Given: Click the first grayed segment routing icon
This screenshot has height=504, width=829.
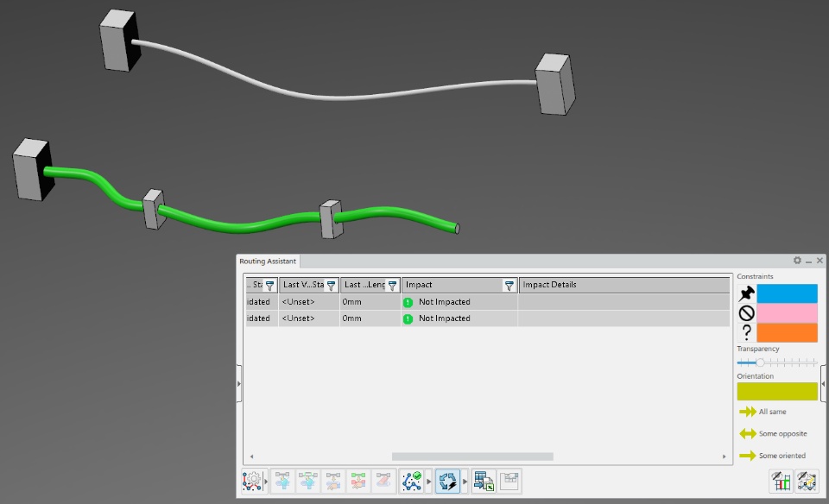Looking at the screenshot, I should click(283, 482).
